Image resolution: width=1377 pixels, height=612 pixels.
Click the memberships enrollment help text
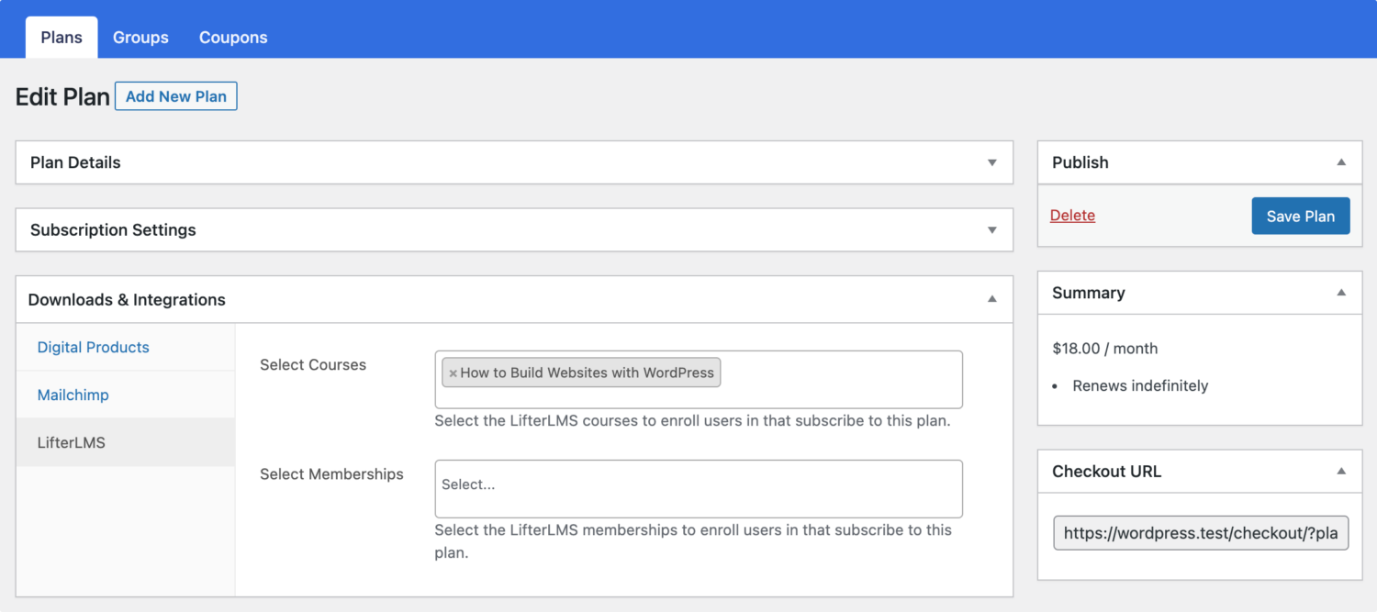[x=693, y=541]
